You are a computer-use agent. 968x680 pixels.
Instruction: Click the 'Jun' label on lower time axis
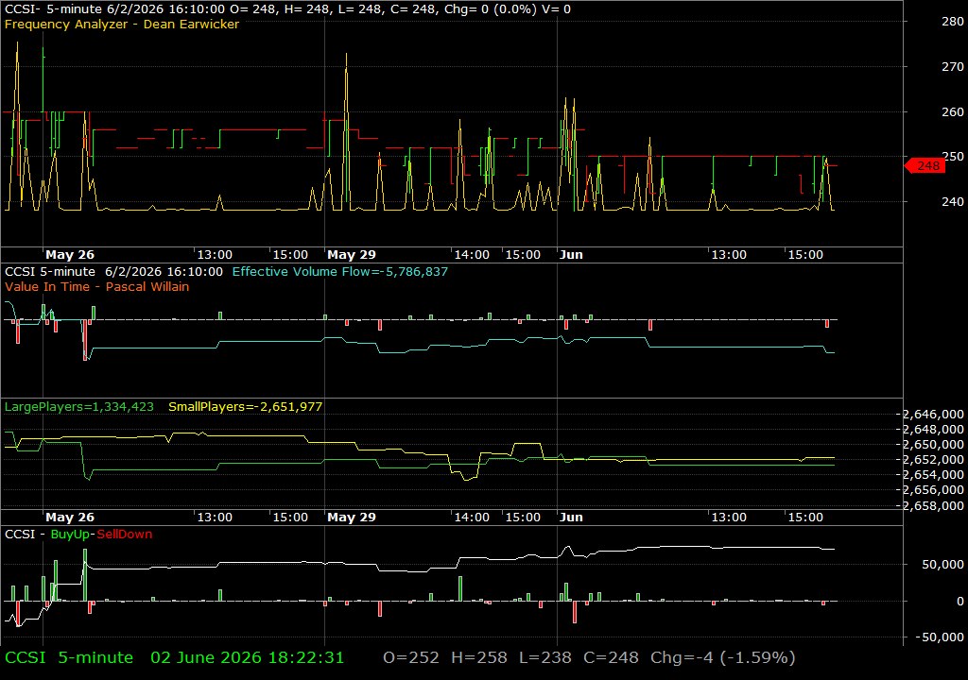tap(571, 518)
